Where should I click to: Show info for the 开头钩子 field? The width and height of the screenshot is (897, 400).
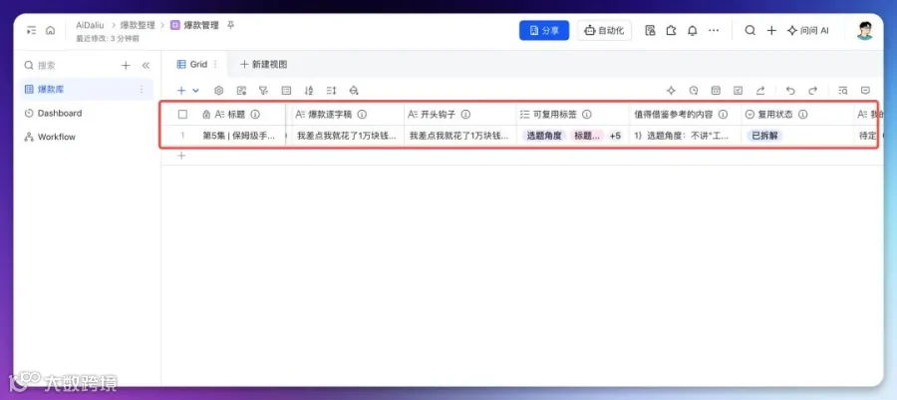tap(465, 115)
